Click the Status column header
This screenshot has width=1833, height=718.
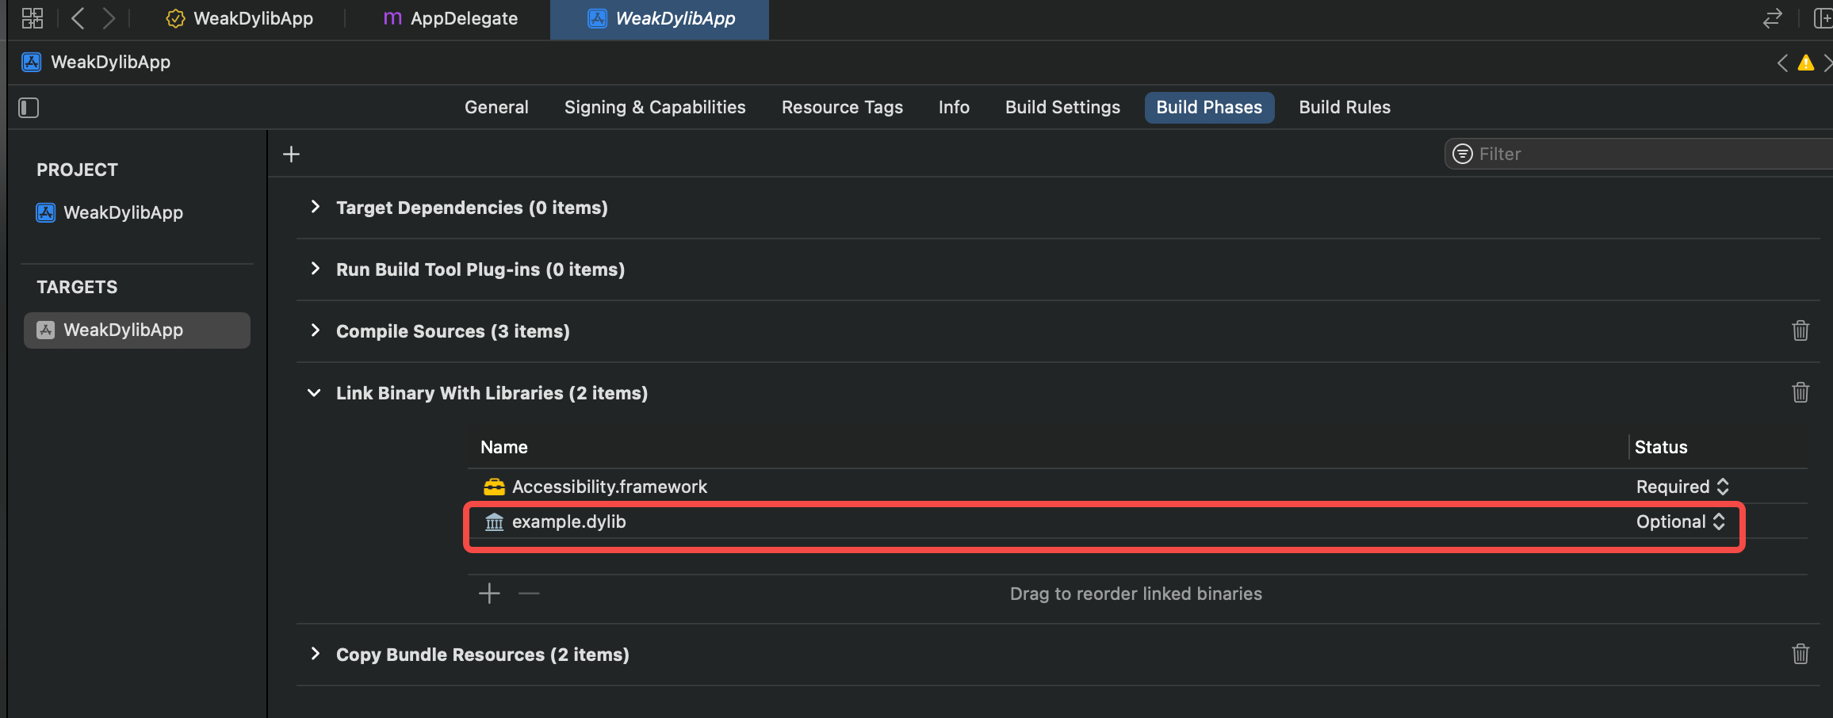coord(1661,447)
